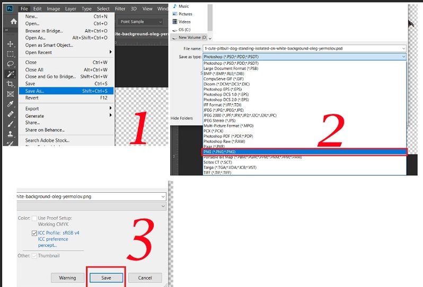Screen dimensions: 423x287
Task: Open the Image menu
Action: pyautogui.click(x=54, y=8)
